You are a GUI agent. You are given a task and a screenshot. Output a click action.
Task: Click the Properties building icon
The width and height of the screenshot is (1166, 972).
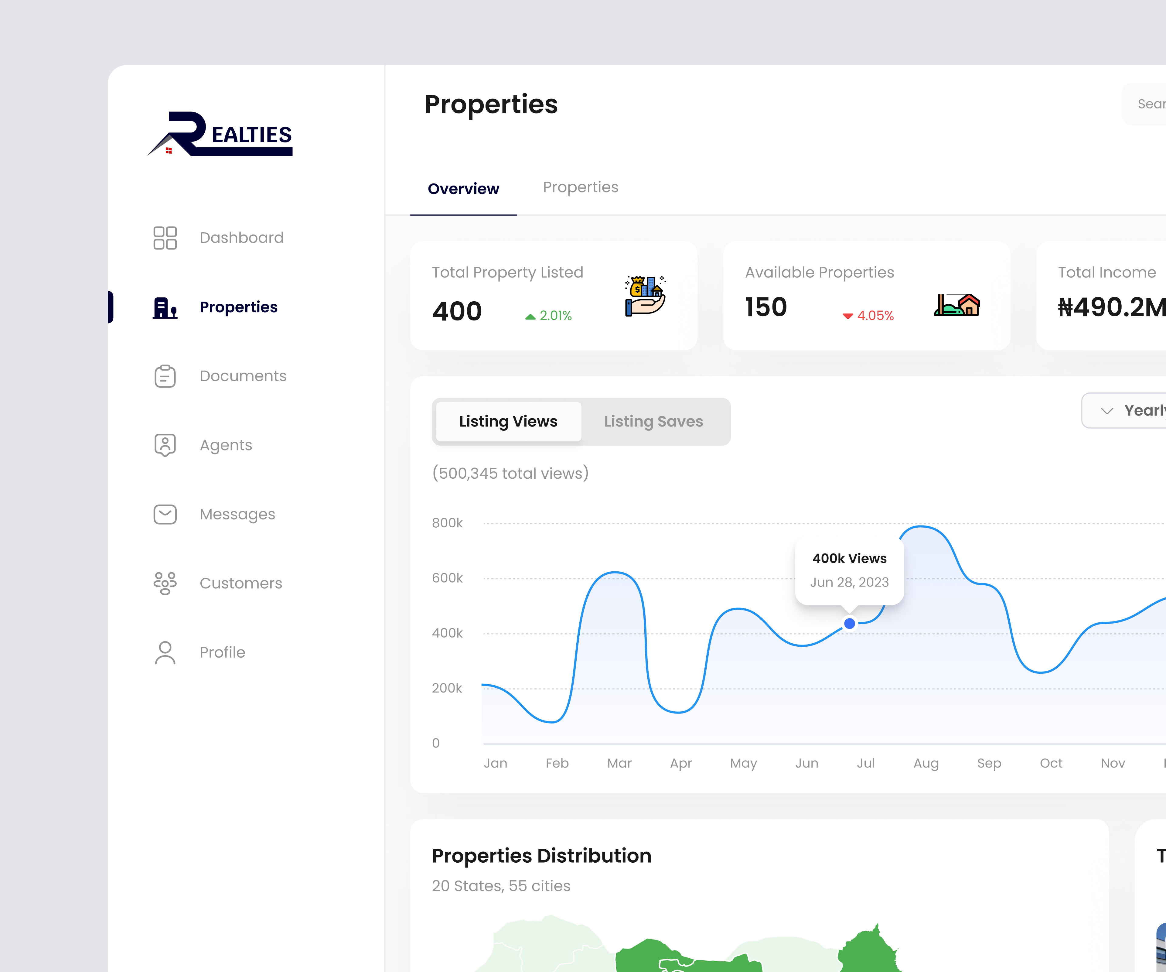click(x=165, y=307)
